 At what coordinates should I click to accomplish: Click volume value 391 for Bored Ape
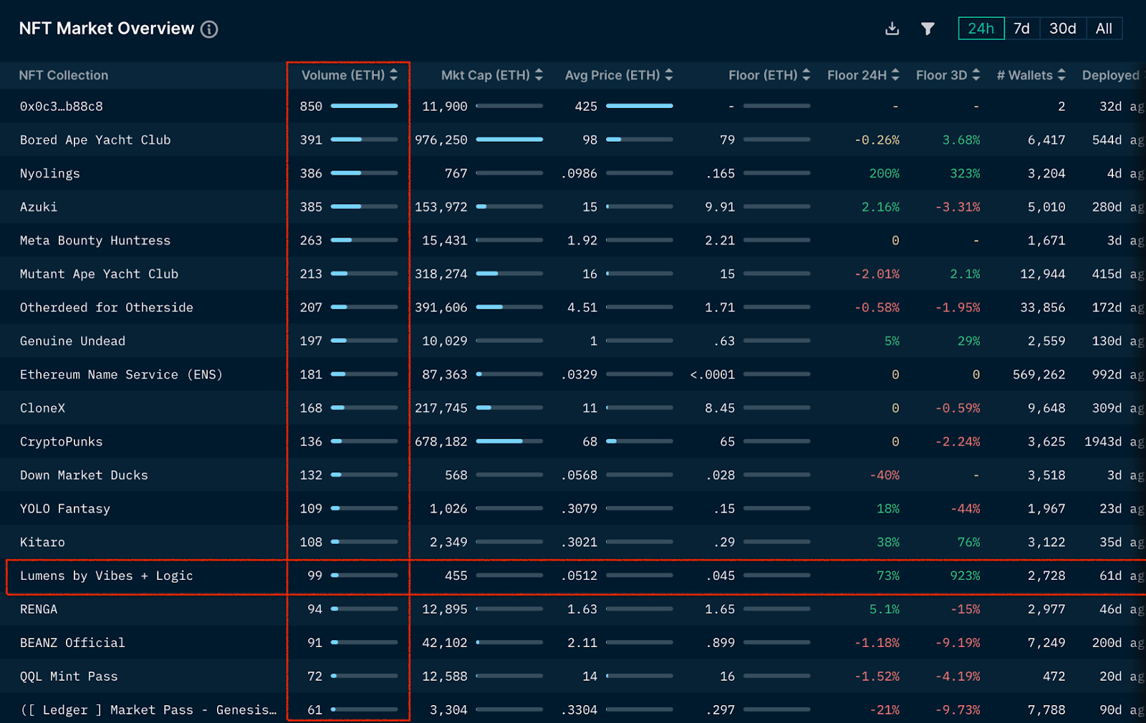(311, 140)
